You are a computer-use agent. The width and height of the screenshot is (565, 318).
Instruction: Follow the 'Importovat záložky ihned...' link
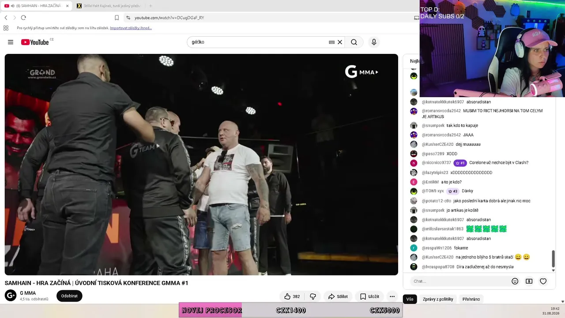point(131,28)
